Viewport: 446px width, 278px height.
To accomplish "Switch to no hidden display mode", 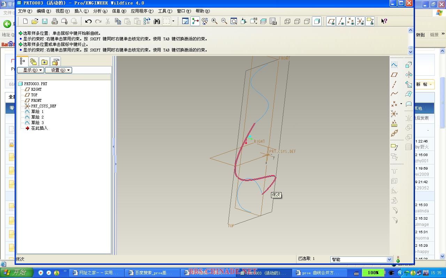I will click(x=307, y=21).
